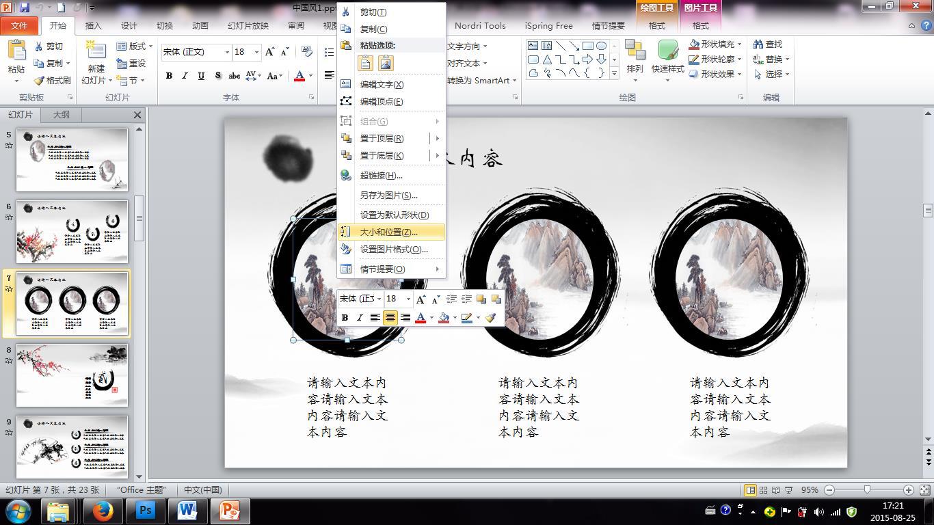Switch to slide sorter view in status bar
The height and width of the screenshot is (525, 934).
(764, 490)
